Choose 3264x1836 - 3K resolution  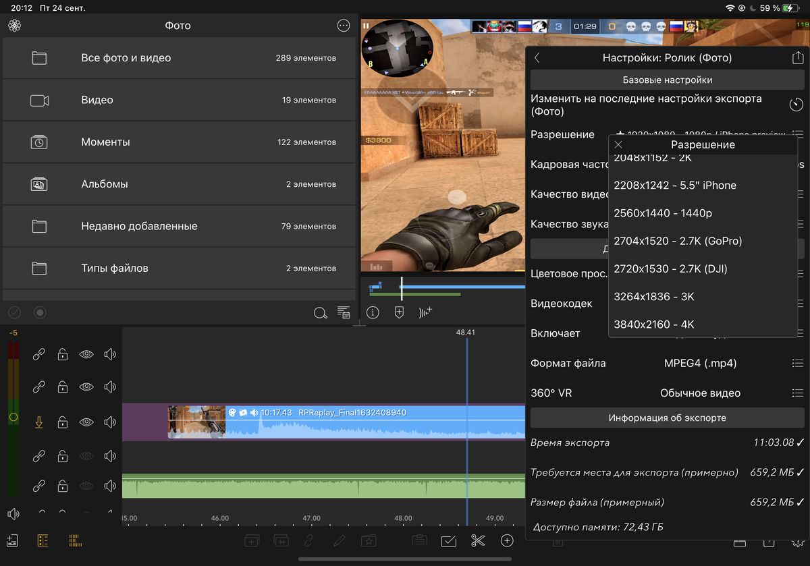pos(703,297)
